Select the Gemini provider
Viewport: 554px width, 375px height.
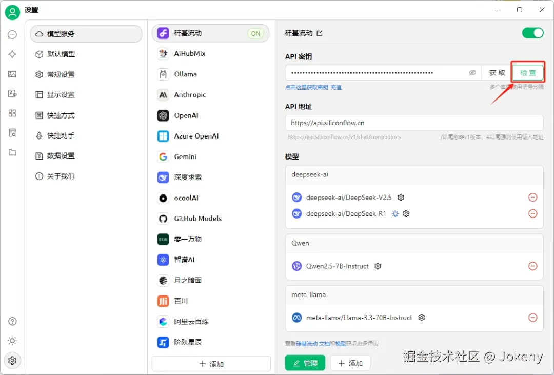(x=211, y=156)
